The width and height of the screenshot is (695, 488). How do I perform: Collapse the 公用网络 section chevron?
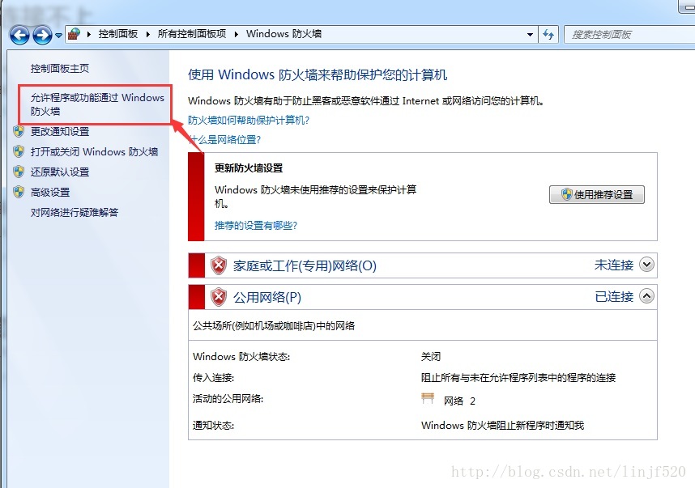646,296
